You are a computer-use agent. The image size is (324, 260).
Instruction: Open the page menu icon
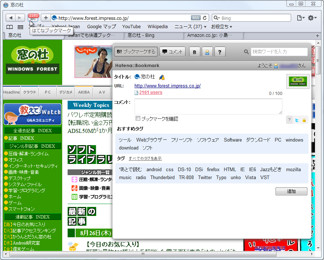300,18
